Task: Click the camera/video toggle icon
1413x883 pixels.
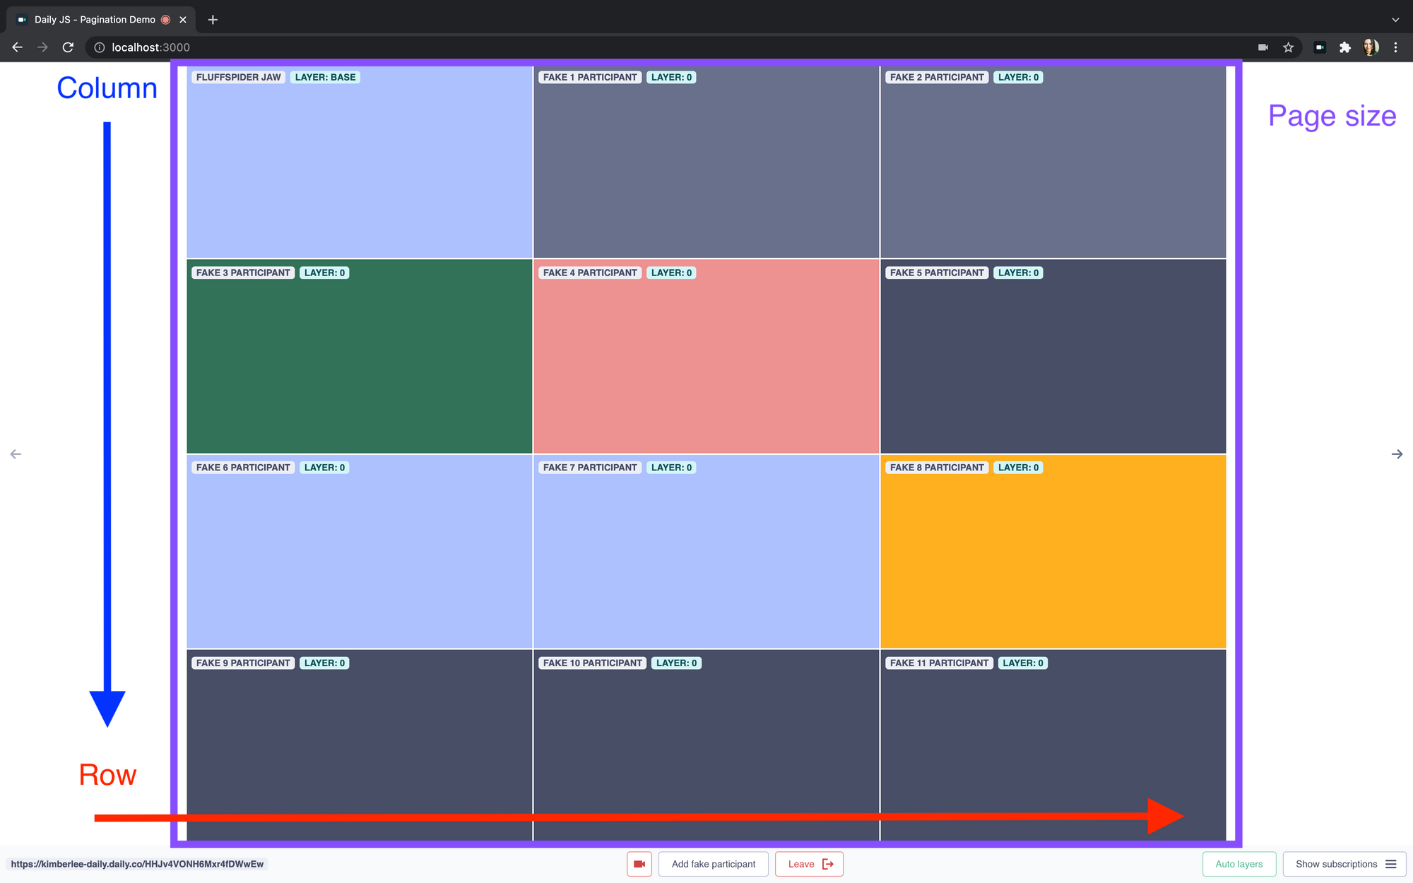Action: point(639,864)
